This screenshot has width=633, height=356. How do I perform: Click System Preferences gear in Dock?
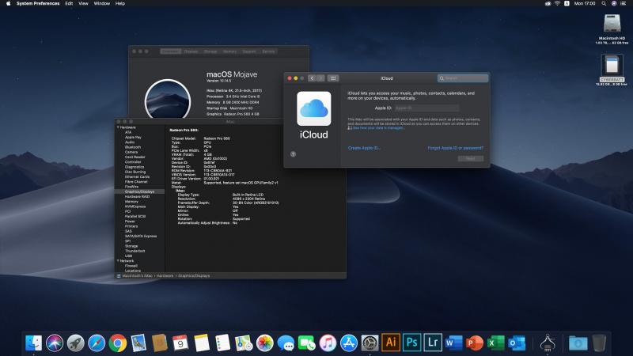coord(370,343)
